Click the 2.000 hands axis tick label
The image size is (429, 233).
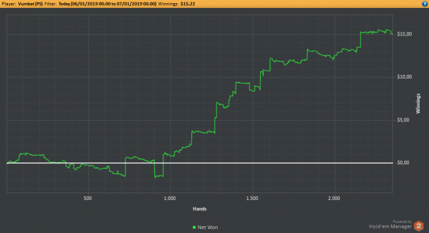click(334, 198)
